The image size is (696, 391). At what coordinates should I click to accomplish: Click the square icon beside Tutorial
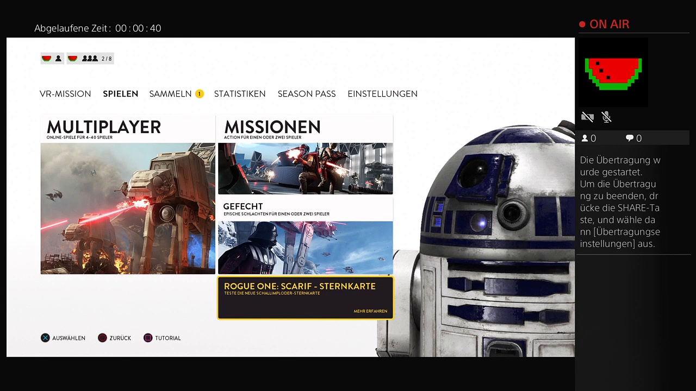(148, 338)
